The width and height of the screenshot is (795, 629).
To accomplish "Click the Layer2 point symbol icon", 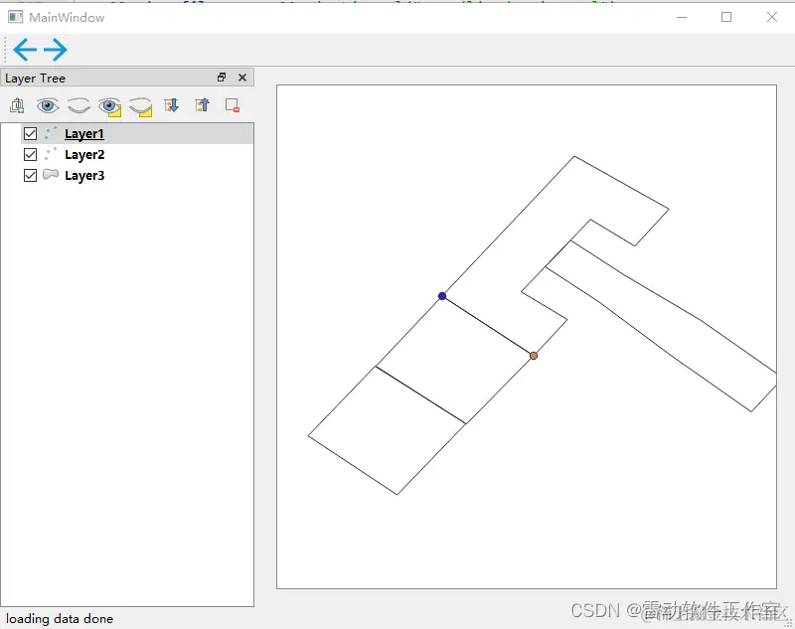I will tap(51, 154).
